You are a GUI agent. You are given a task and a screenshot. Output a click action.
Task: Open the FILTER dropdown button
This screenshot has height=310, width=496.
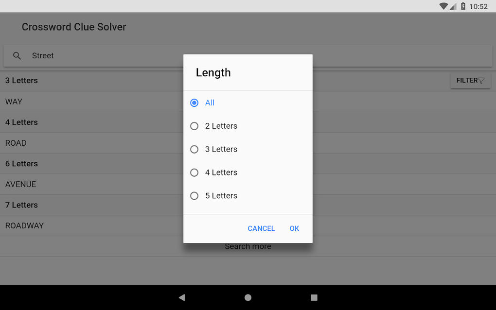pos(470,81)
